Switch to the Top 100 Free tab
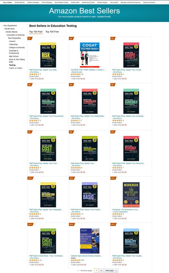The height and width of the screenshot is (273, 169). (x=52, y=32)
